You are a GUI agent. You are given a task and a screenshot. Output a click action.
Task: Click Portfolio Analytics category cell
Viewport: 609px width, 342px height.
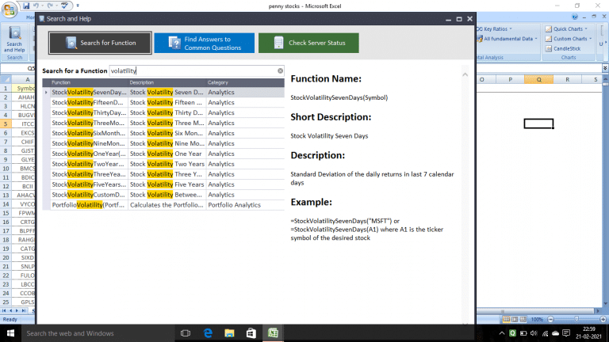[x=245, y=205]
